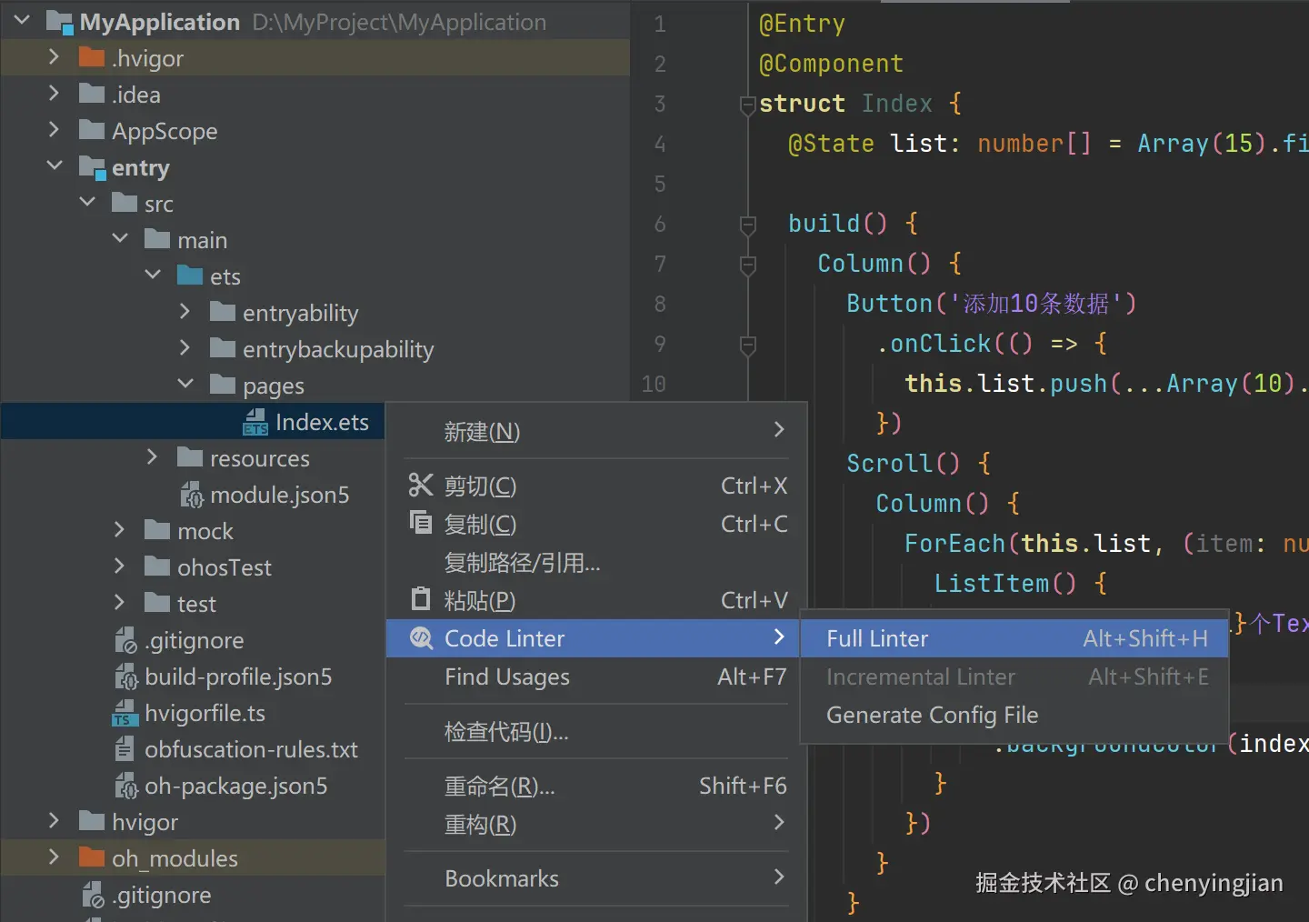Click the @Entry decorator text in editor
The image size is (1309, 922).
pos(802,24)
